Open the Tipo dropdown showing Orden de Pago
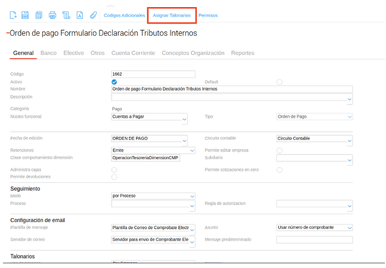 coord(314,117)
